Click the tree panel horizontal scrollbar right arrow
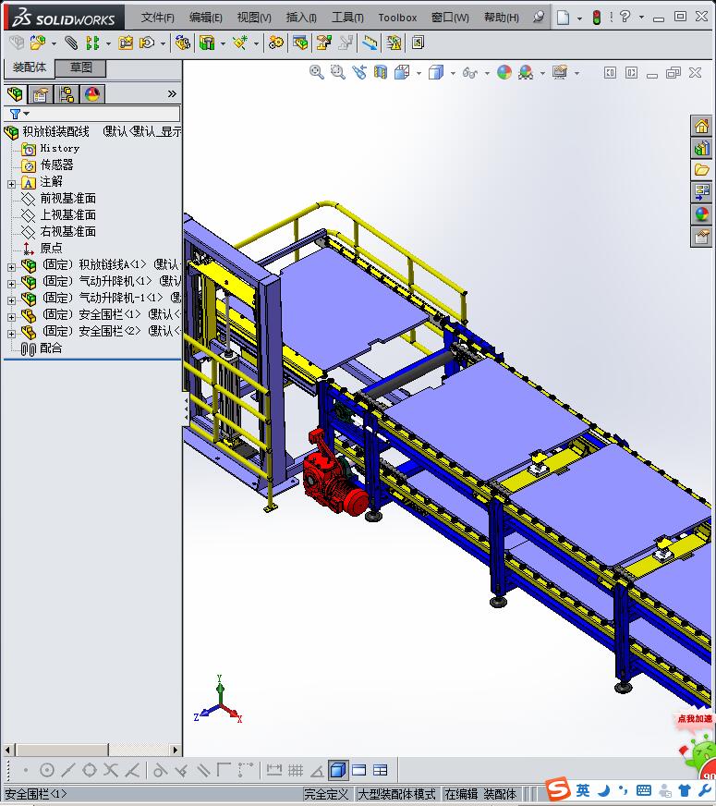The height and width of the screenshot is (806, 716). [x=176, y=750]
